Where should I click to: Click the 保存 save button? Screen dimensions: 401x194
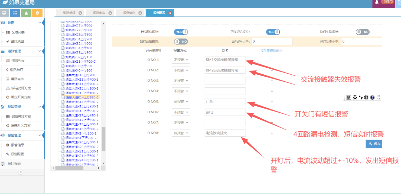pyautogui.click(x=374, y=144)
